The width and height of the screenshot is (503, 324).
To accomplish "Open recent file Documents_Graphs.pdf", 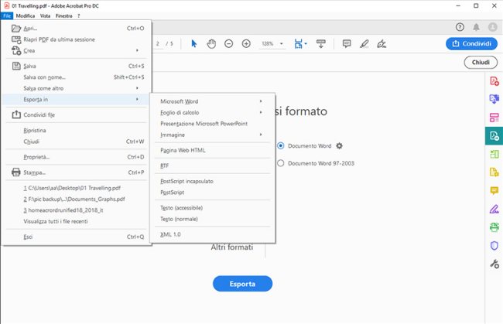I will 77,199.
